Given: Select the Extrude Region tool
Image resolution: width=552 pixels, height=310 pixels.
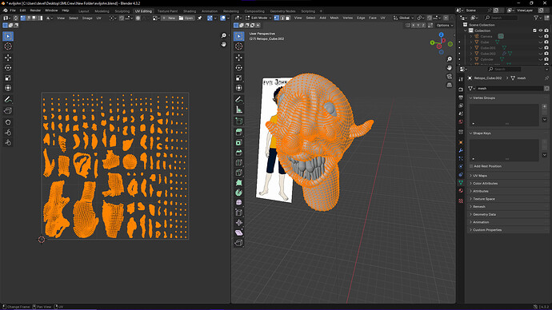Looking at the screenshot, I should (x=238, y=132).
